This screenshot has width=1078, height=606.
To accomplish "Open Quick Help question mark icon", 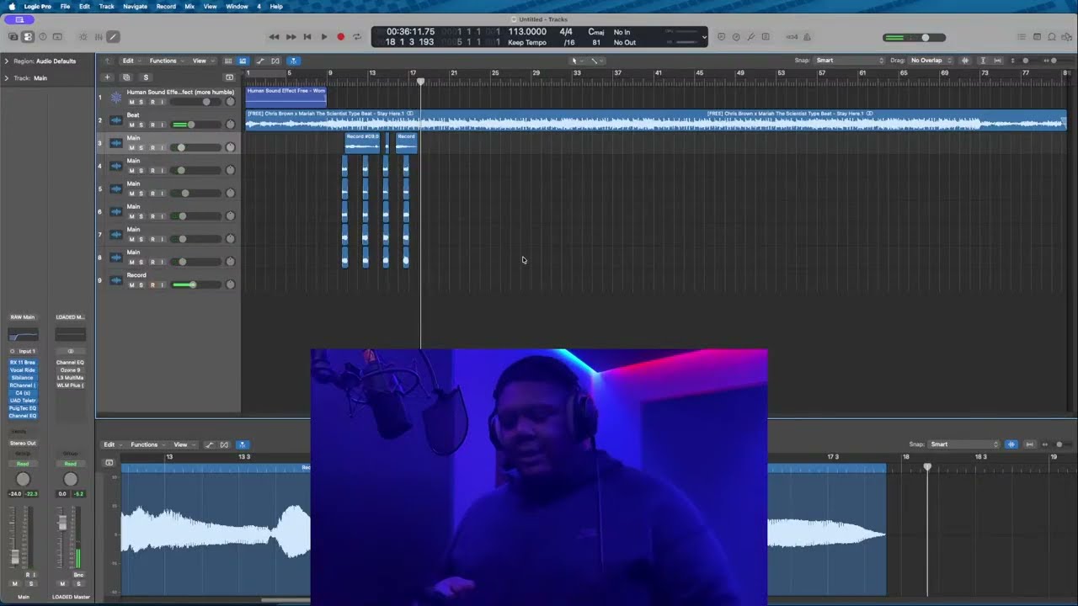I will tap(43, 37).
